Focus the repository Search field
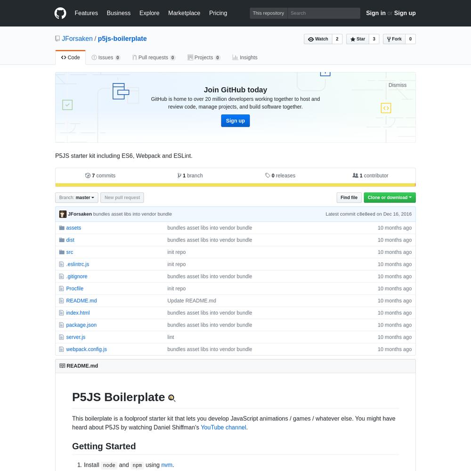This screenshot has width=471, height=471. 324,13
